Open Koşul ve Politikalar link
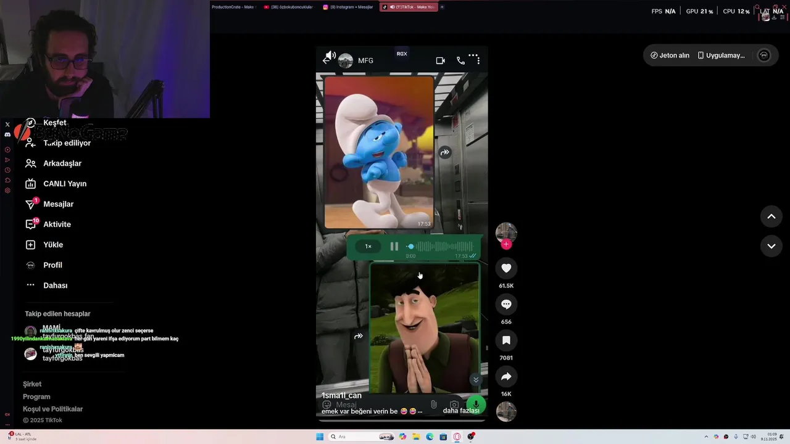The height and width of the screenshot is (444, 790). [52, 409]
